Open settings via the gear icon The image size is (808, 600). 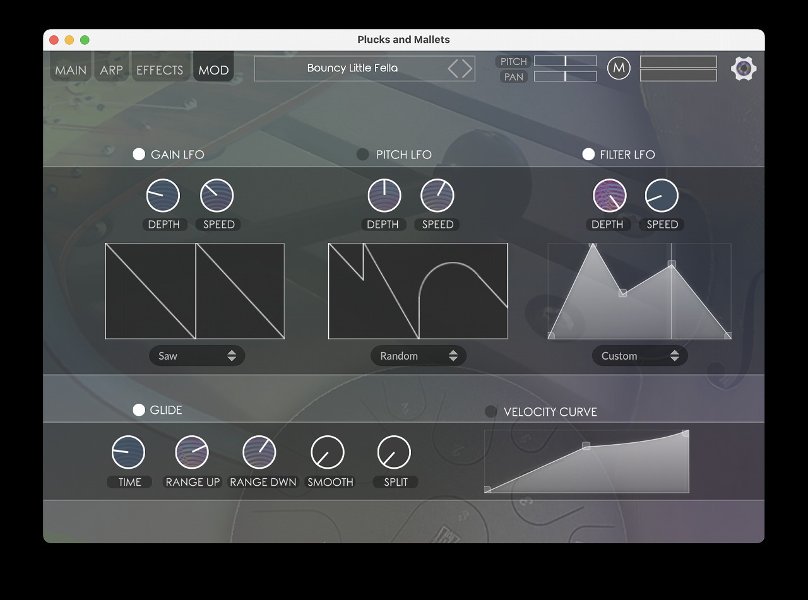(x=744, y=68)
